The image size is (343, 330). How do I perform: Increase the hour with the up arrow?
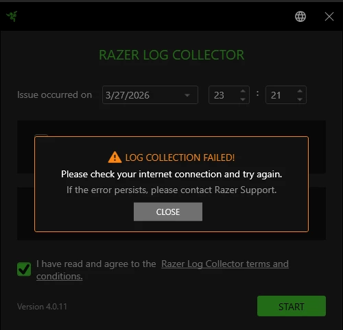pos(243,91)
